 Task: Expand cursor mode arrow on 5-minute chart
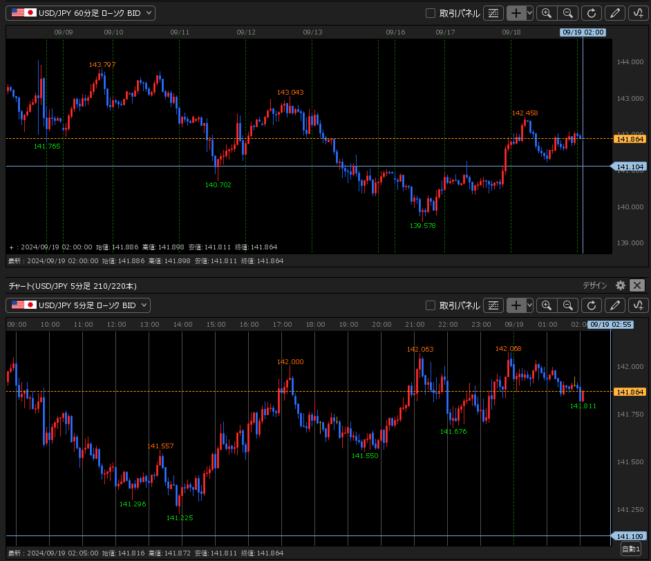[x=529, y=305]
